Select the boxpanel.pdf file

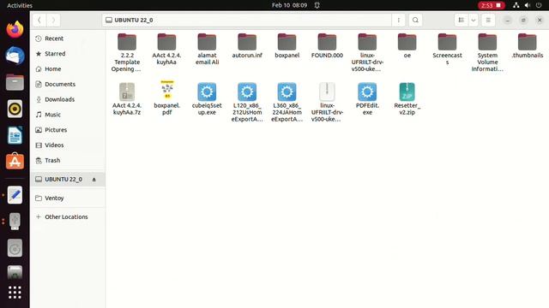coord(166,98)
